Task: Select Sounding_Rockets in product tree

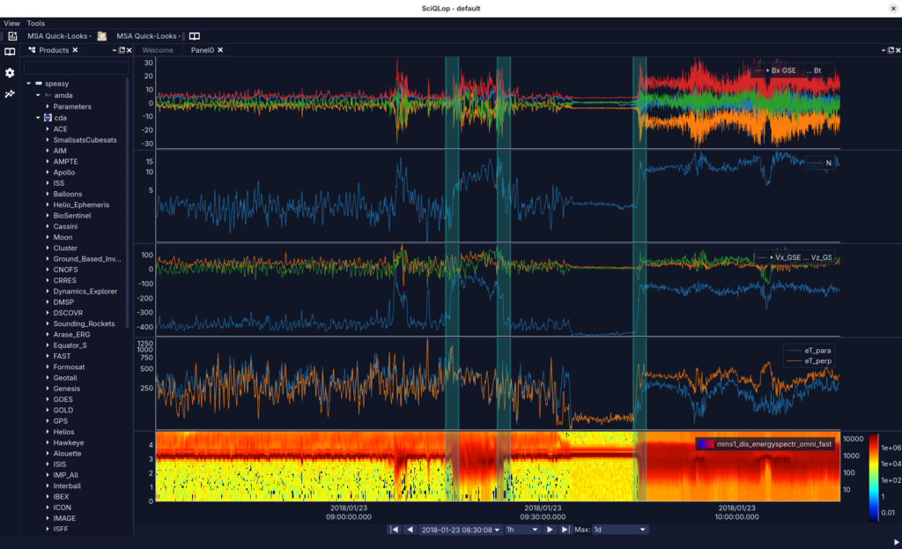Action: click(84, 324)
